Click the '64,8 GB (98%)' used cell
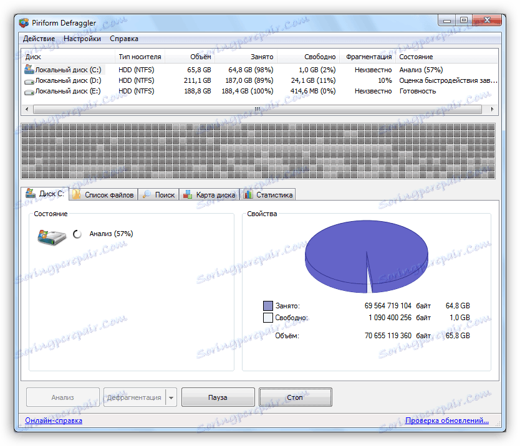This screenshot has width=520, height=446. [251, 70]
